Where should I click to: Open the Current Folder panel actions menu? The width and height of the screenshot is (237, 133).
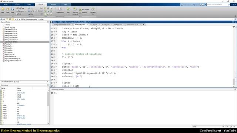tap(48, 22)
